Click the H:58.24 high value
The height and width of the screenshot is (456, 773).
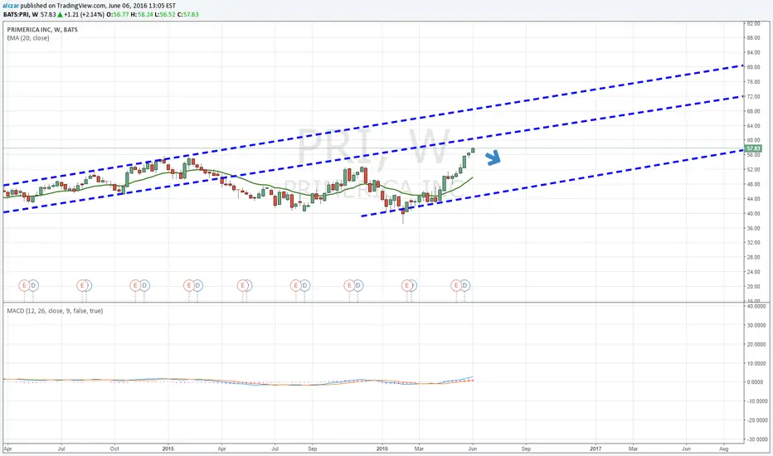[142, 14]
